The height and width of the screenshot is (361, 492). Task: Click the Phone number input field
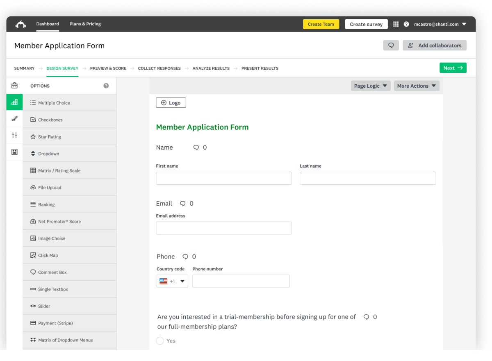coord(241,281)
